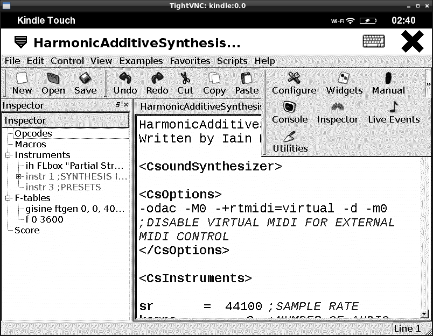Float the Inspector dock panel
Viewport: 433px width, 336px height.
(x=118, y=105)
